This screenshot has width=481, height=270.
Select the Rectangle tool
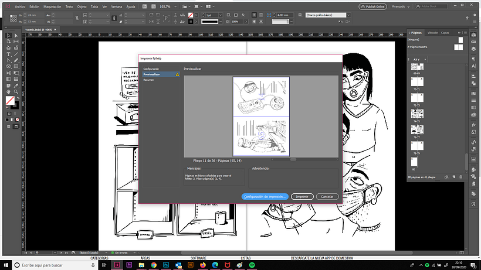(16, 66)
